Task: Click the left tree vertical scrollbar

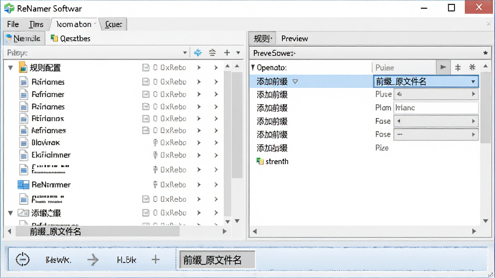Action: 228,143
